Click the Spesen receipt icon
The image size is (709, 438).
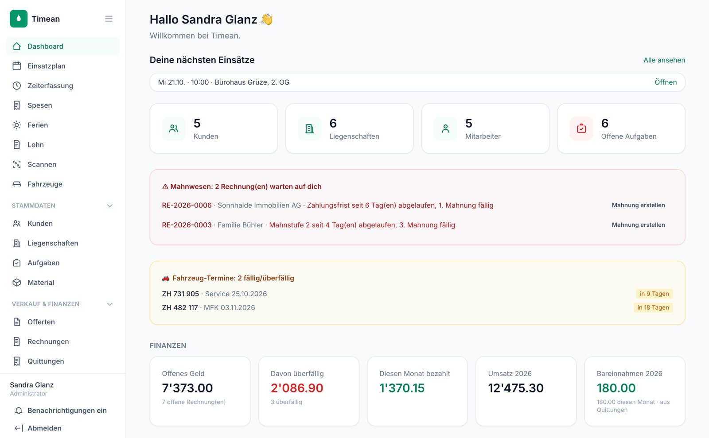coord(17,105)
